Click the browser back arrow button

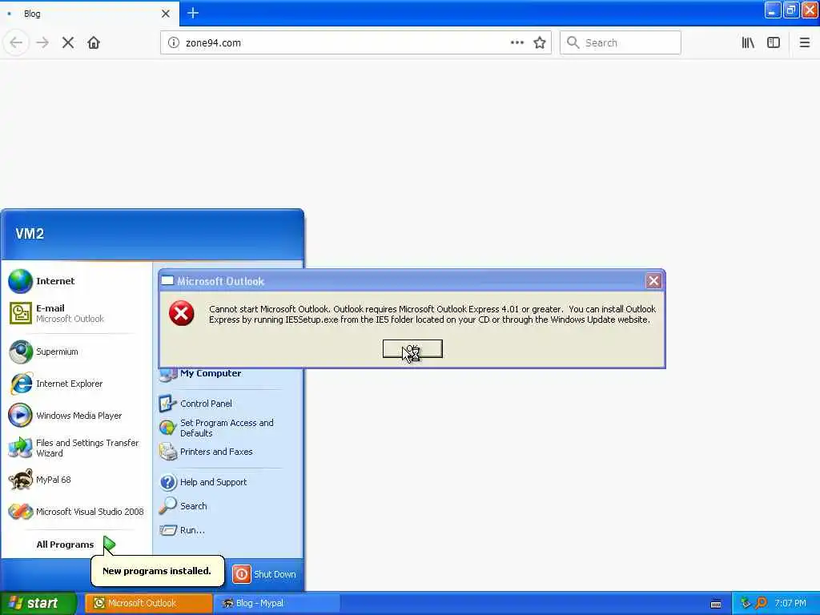[16, 42]
